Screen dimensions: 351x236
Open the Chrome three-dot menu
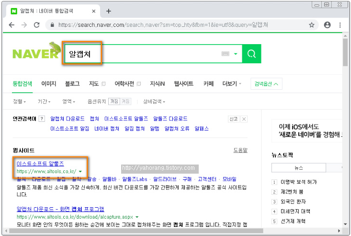pos(340,25)
